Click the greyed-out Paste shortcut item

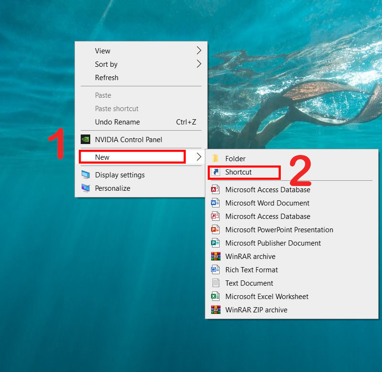(x=141, y=109)
